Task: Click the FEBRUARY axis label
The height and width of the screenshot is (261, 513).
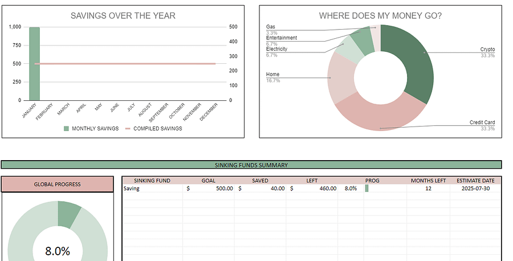Action: click(44, 112)
